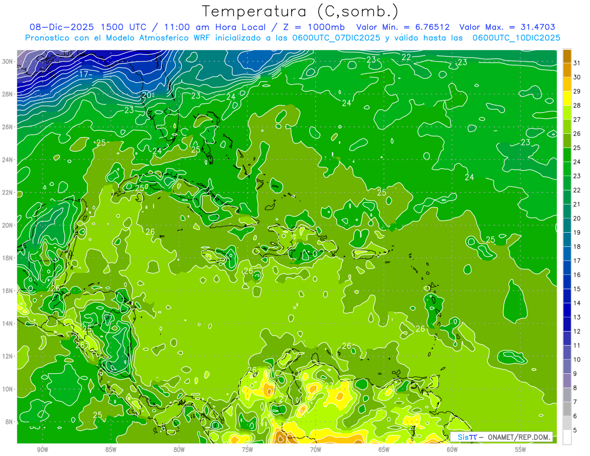Click the "55W" longitude axis label

(521, 450)
